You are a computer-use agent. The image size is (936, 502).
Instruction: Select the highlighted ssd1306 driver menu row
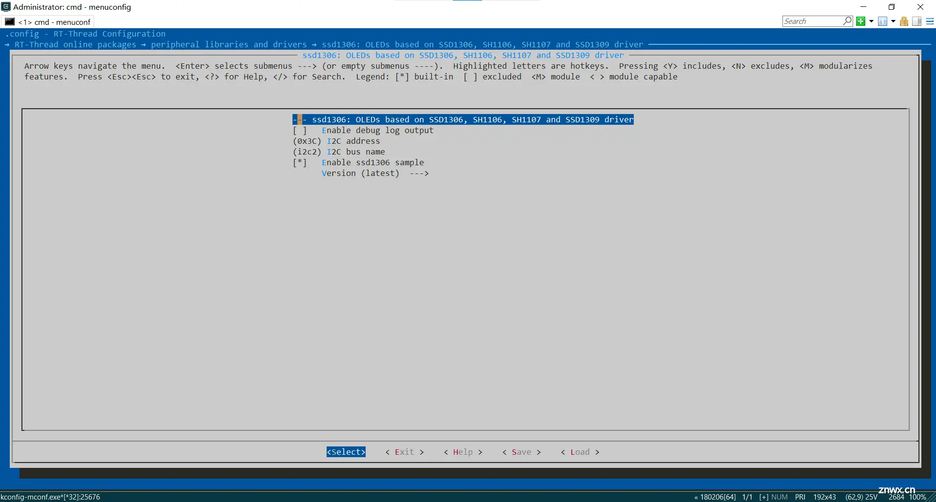(x=463, y=119)
